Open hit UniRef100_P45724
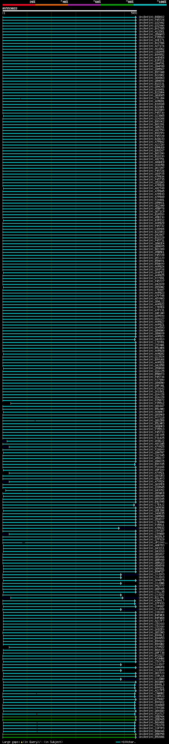Viewport: 169px width, 744px height. point(152,20)
